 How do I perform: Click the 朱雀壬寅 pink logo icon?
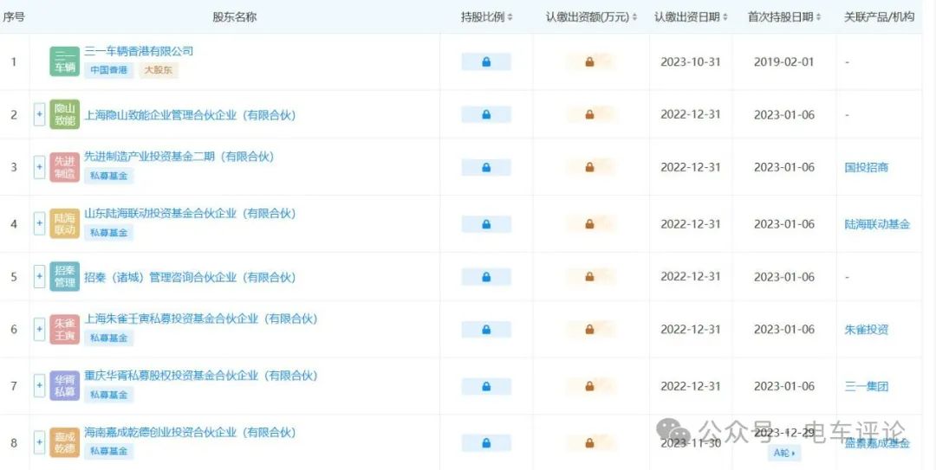[64, 329]
